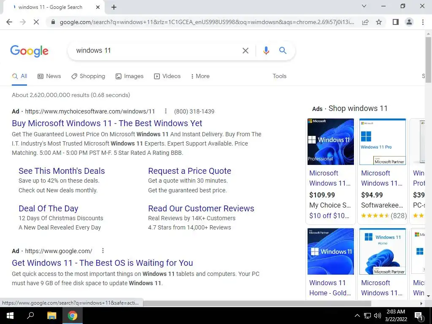Viewport: 432px width, 324px height.
Task: Switch to the Images tab
Action: point(130,76)
